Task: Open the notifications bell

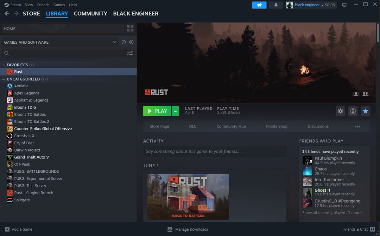Action: [x=276, y=5]
